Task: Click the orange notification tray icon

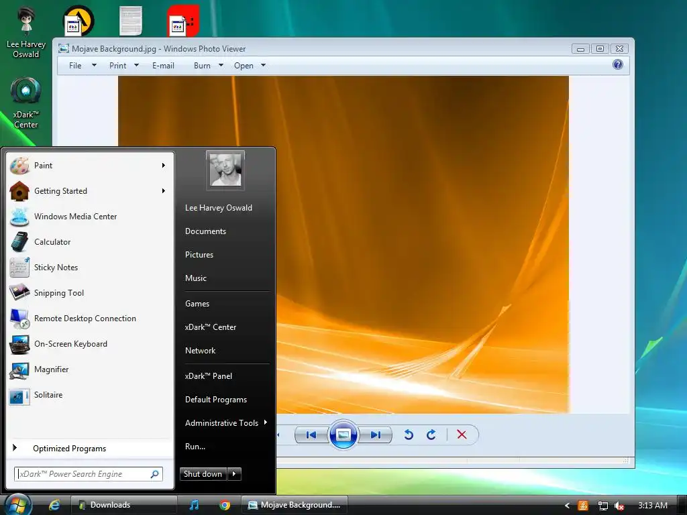Action: click(x=583, y=506)
